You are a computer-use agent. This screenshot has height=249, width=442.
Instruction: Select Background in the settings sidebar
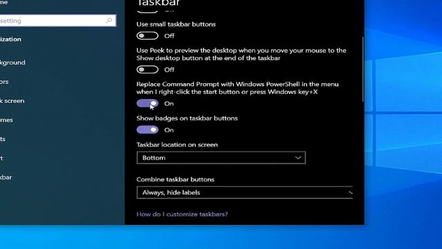coord(12,62)
